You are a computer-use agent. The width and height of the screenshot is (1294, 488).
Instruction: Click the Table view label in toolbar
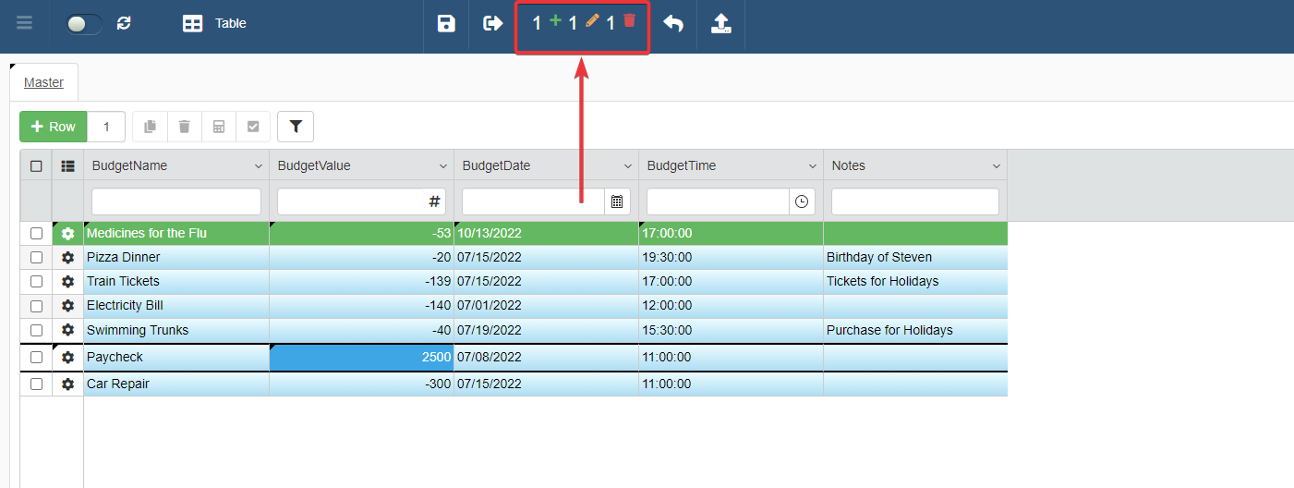click(230, 24)
